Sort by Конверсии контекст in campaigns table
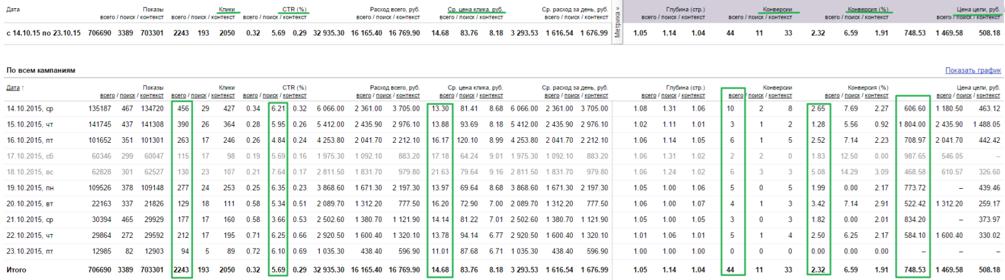Screen dimensions: 1005x280 pos(780,96)
